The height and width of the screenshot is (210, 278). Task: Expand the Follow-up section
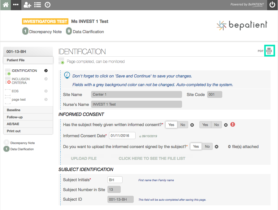click(15, 117)
